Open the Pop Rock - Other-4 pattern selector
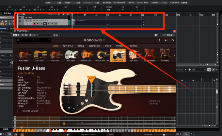Viewport: 222px width, 136px height. pos(88,135)
